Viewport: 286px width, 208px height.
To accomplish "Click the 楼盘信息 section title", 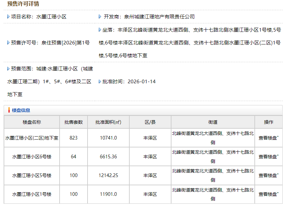I will pyautogui.click(x=21, y=110).
